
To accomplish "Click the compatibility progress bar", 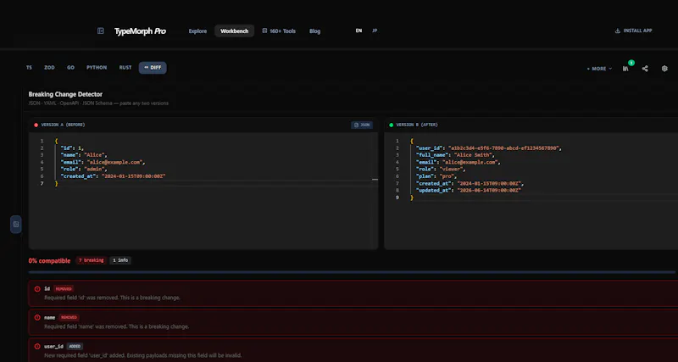I will (x=352, y=272).
